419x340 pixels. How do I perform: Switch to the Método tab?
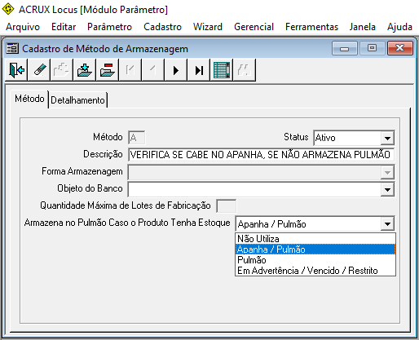click(x=29, y=99)
